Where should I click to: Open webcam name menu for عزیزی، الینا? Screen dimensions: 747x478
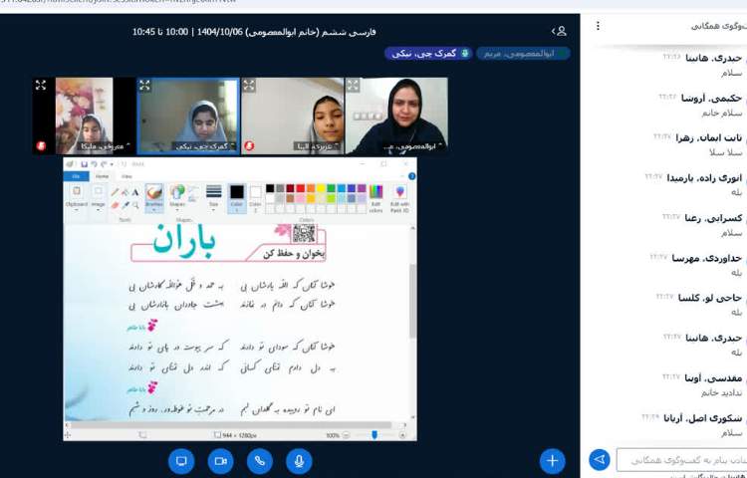[x=317, y=146]
